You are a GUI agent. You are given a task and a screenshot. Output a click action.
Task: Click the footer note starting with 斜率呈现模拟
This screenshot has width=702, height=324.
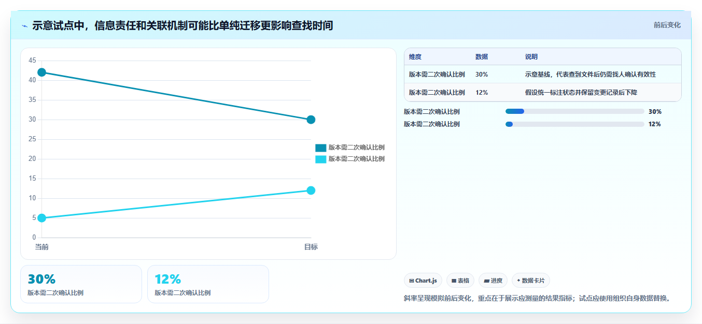[537, 299]
